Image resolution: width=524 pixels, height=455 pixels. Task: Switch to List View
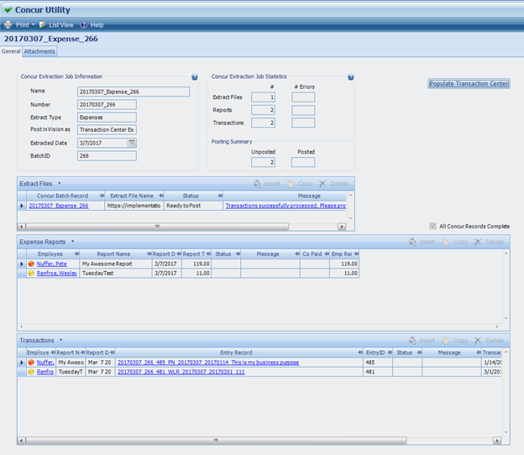(x=56, y=24)
